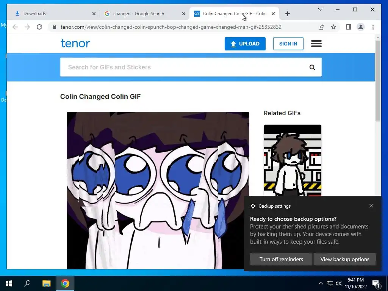Open the Chrome profile avatar menu

pyautogui.click(x=361, y=27)
